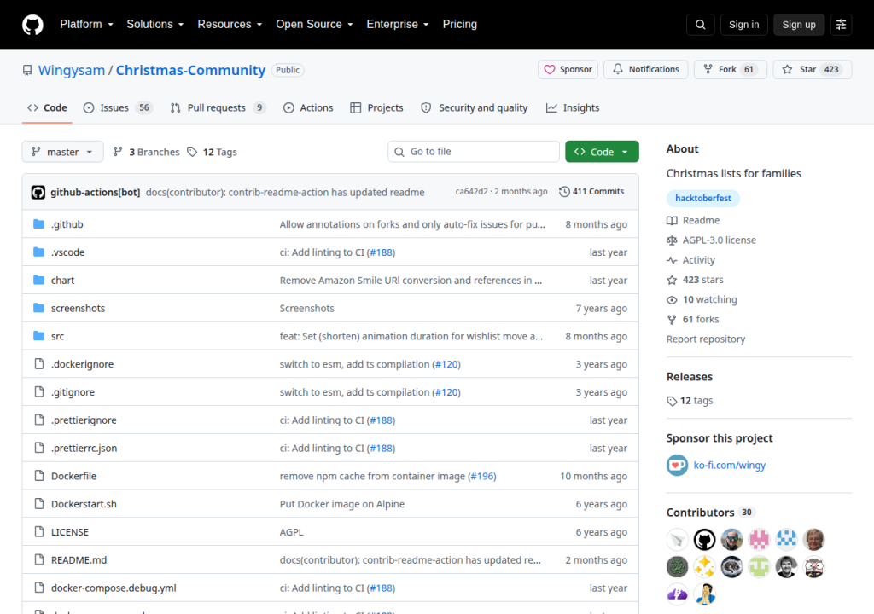
Task: Click the GitHub octocat contributor avatar
Action: (x=704, y=539)
